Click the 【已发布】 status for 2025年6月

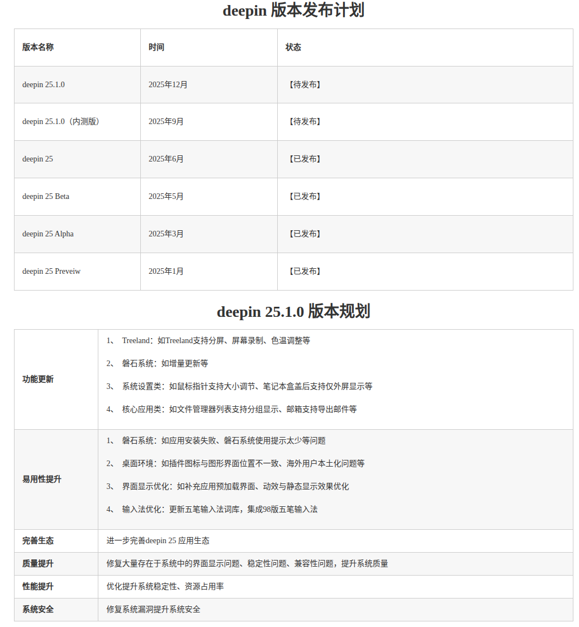(x=305, y=159)
